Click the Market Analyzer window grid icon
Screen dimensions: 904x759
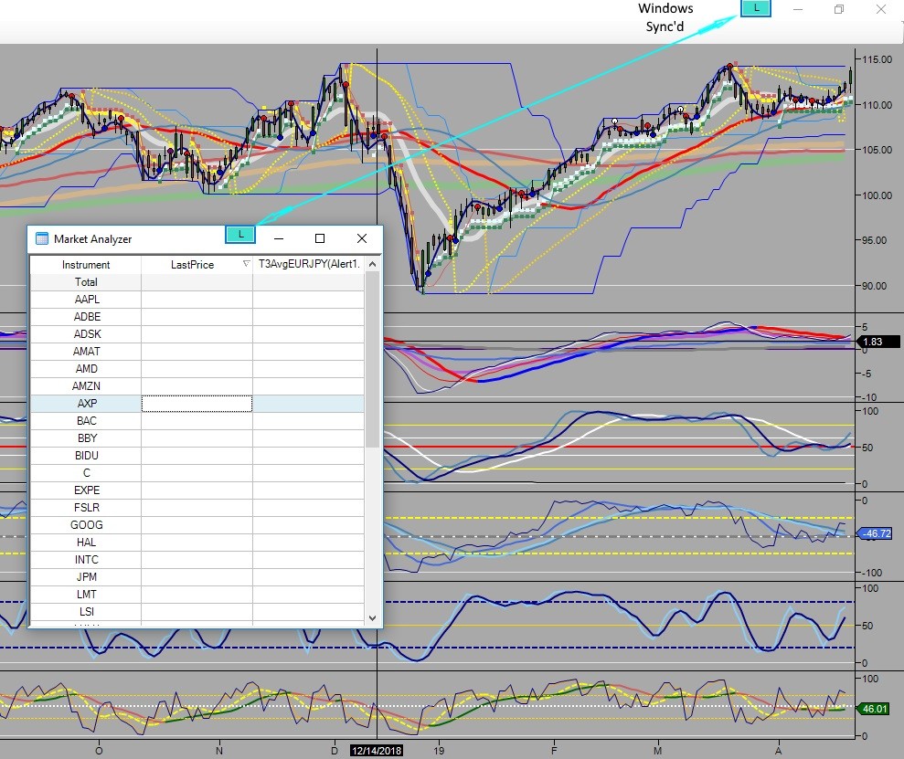coord(42,239)
